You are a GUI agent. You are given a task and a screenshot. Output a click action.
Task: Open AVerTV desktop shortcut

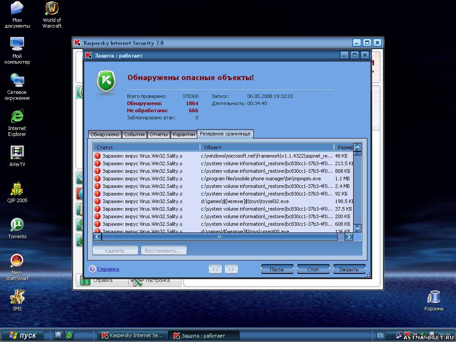click(x=17, y=153)
